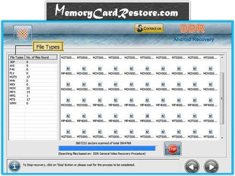Click the vertical scrollbar thumb
Viewport: 235px width, 176px height.
click(222, 98)
